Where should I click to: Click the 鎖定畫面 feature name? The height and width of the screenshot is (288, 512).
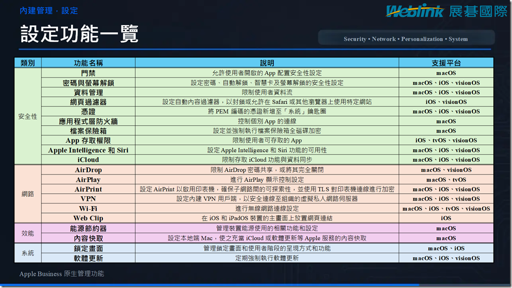(x=88, y=248)
